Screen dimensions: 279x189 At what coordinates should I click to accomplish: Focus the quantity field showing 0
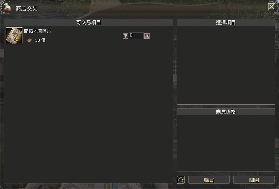(x=136, y=36)
